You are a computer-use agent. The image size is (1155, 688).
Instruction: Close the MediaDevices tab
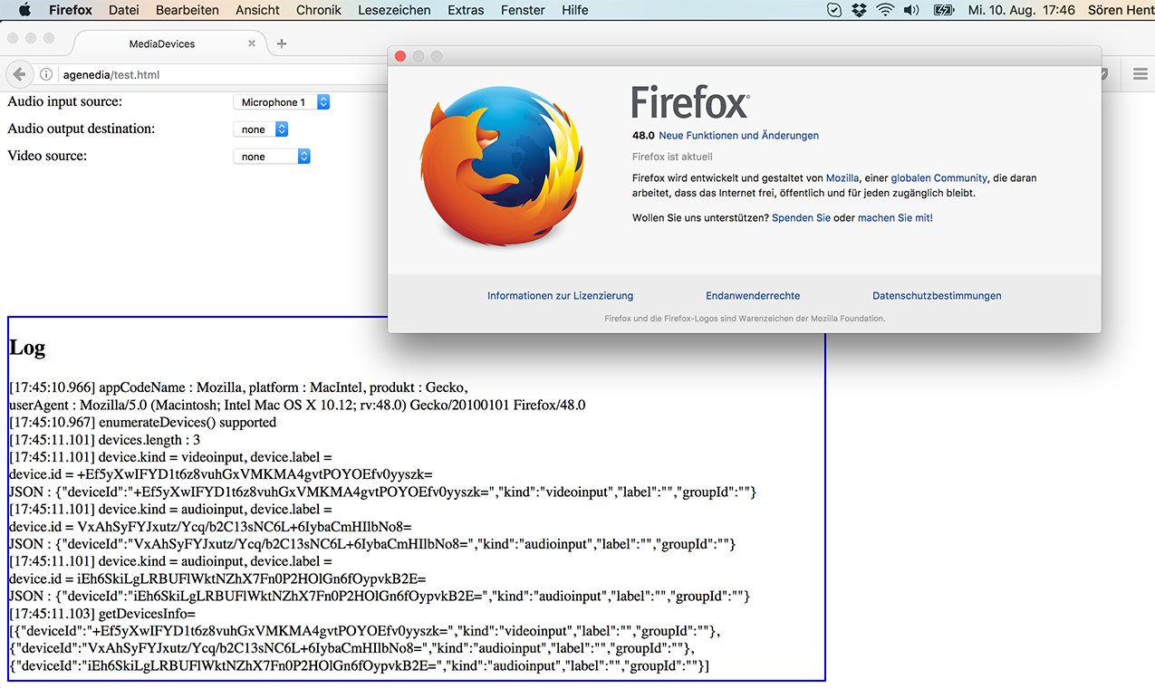(252, 43)
